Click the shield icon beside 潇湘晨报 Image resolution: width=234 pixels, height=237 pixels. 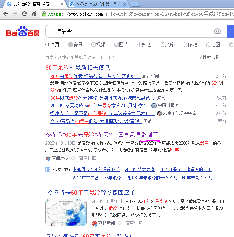pos(73,158)
